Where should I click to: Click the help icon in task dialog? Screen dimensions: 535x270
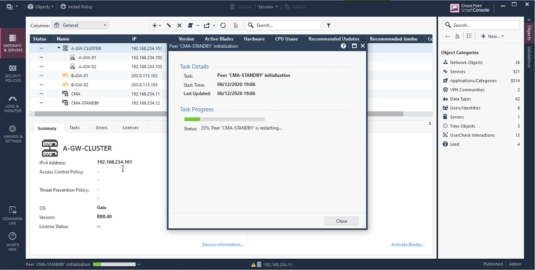point(343,46)
